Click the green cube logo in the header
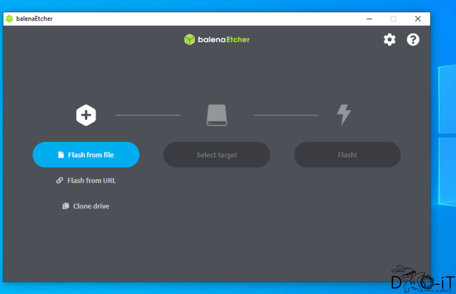456x294 pixels. coord(190,40)
